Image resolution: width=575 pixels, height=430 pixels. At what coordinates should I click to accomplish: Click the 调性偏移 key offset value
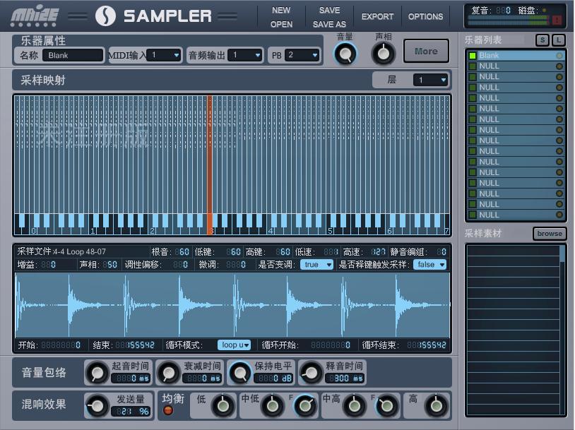coord(180,265)
